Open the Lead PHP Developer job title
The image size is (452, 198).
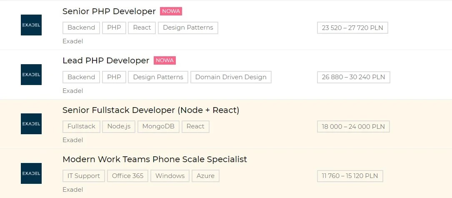point(106,60)
